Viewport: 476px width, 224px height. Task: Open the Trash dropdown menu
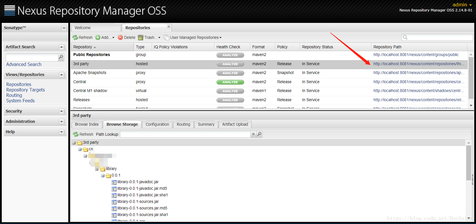pos(149,37)
